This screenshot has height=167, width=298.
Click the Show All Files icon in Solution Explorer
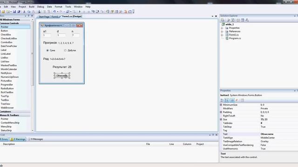click(228, 20)
